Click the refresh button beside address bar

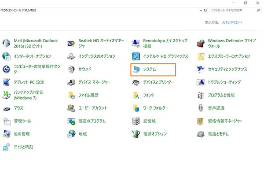(205, 10)
